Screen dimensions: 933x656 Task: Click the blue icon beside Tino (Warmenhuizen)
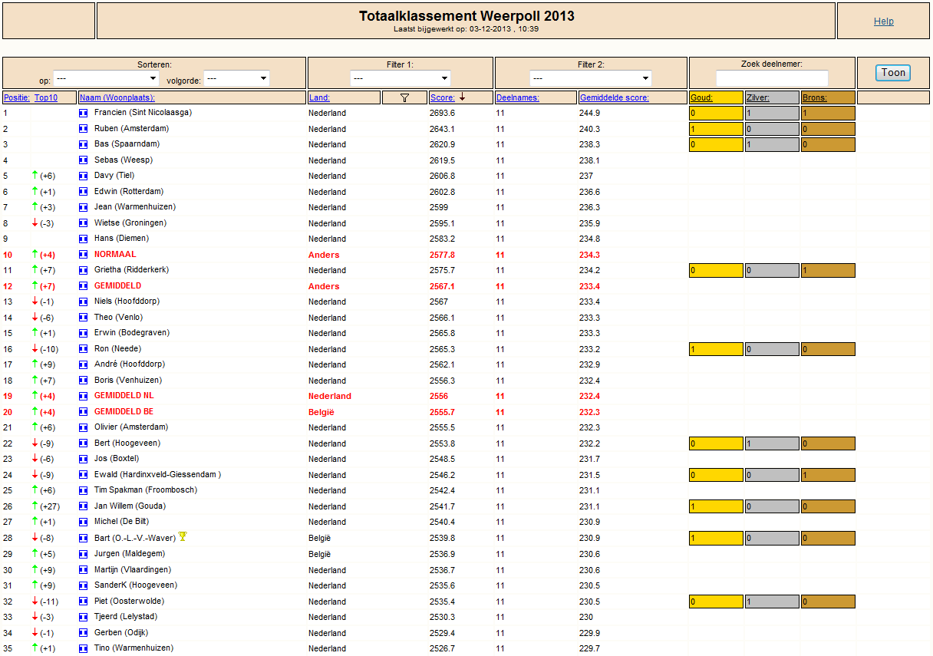click(84, 648)
